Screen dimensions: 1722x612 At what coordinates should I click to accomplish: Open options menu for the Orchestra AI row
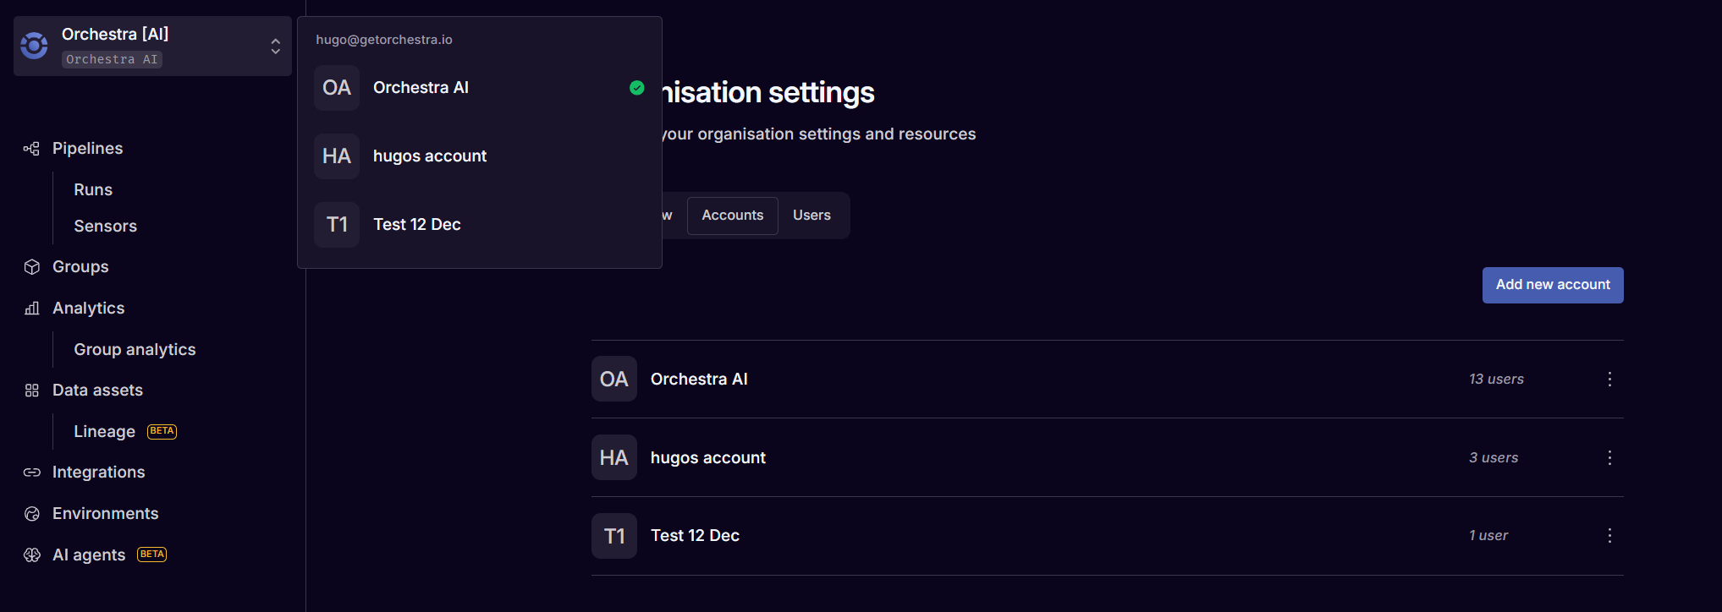(1609, 380)
